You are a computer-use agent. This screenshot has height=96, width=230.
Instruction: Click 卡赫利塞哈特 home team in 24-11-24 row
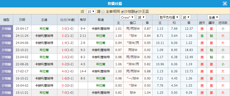[44, 36]
